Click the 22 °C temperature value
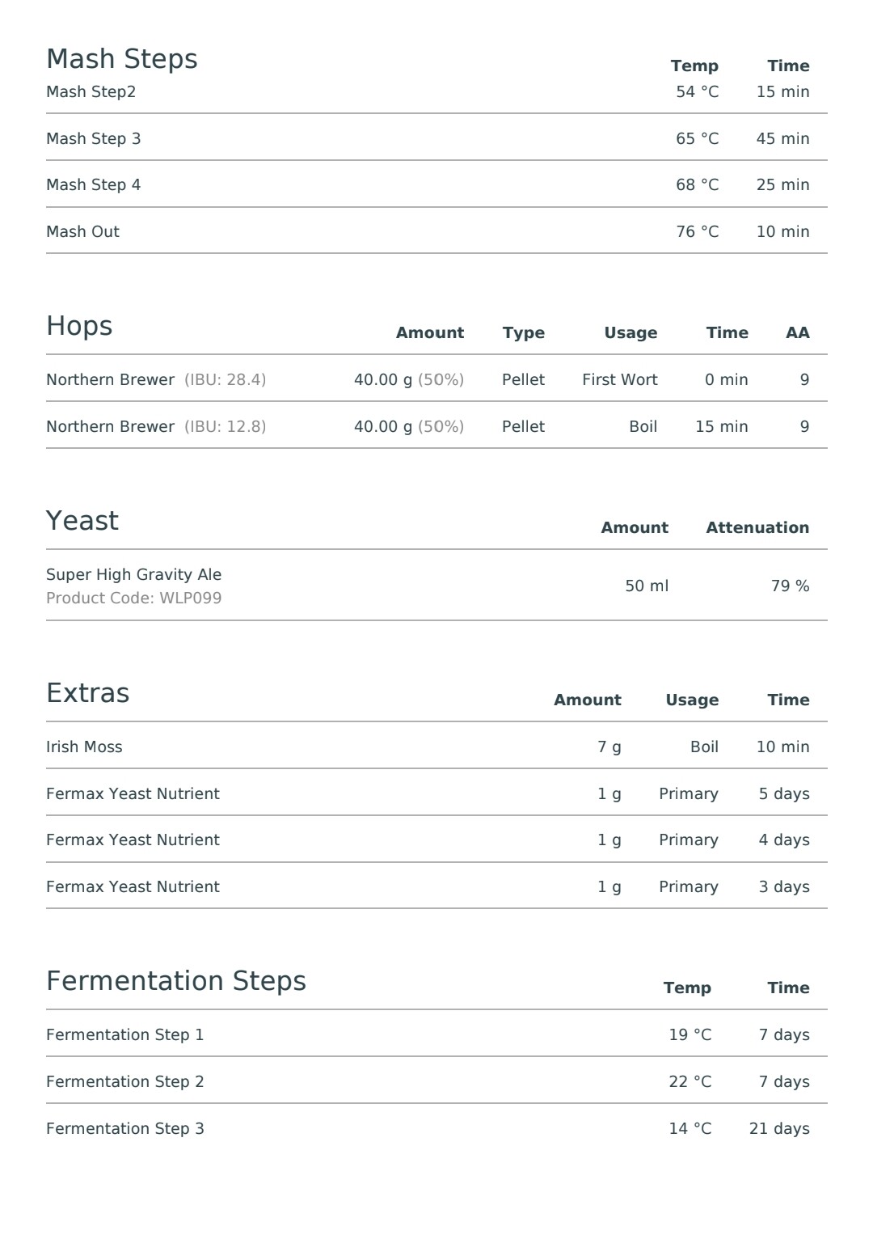 (690, 1081)
